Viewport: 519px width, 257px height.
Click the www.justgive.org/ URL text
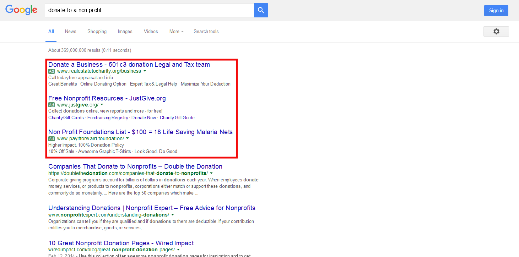click(78, 105)
